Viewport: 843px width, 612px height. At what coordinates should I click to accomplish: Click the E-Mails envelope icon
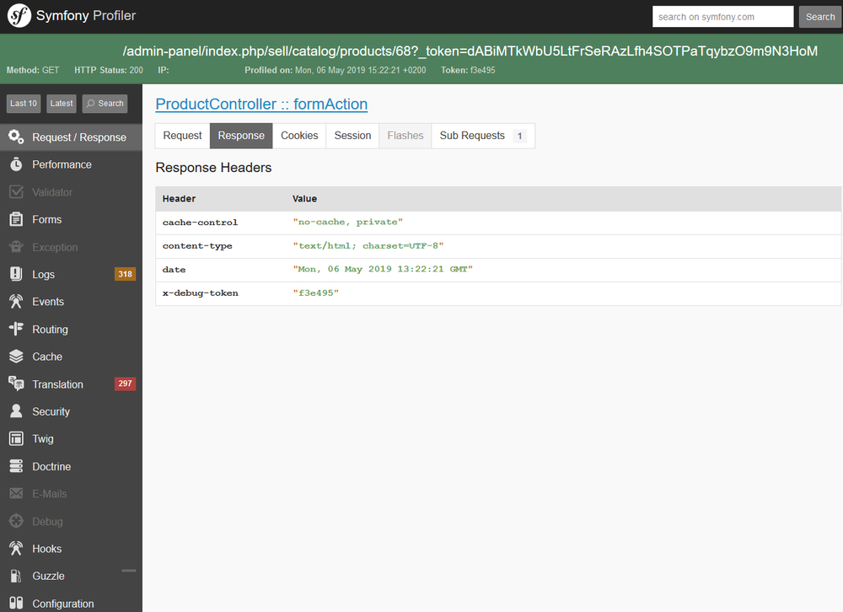(x=16, y=494)
